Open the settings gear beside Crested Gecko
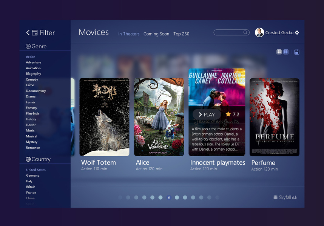The height and width of the screenshot is (226, 324). (x=297, y=32)
